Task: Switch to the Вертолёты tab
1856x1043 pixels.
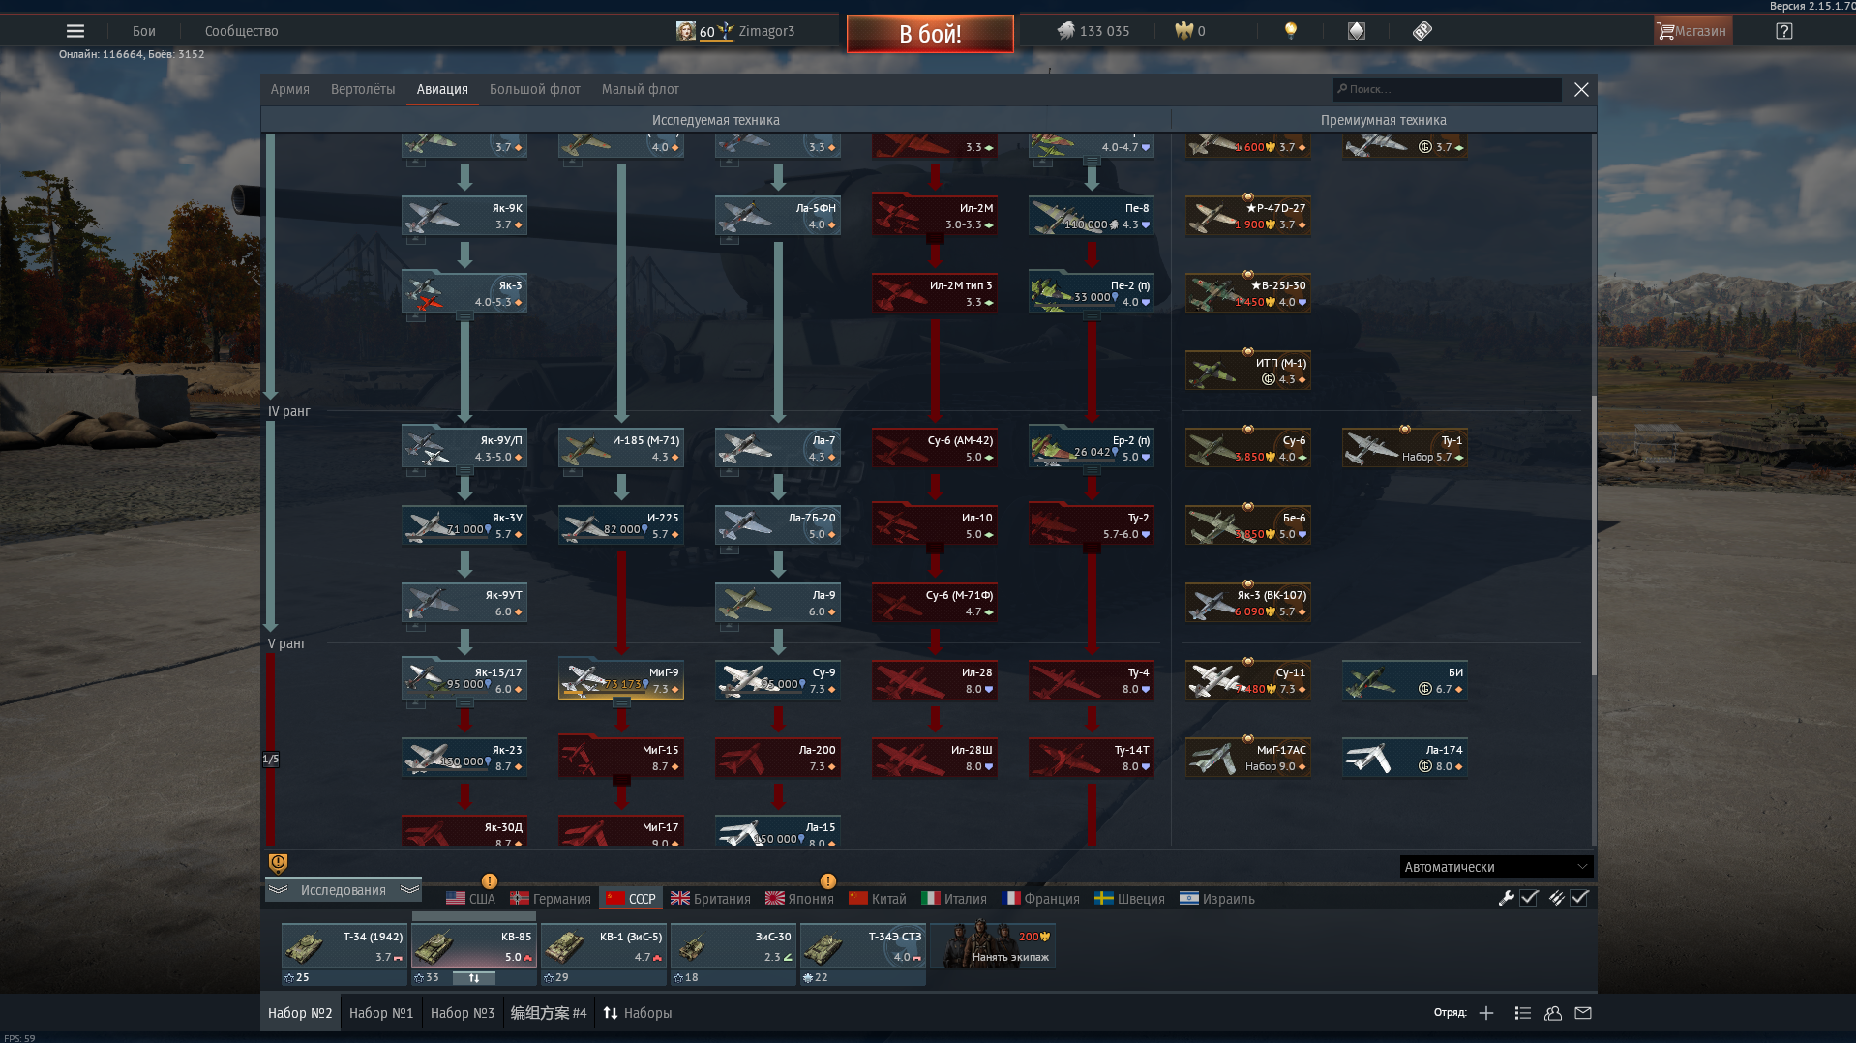Action: coord(363,89)
